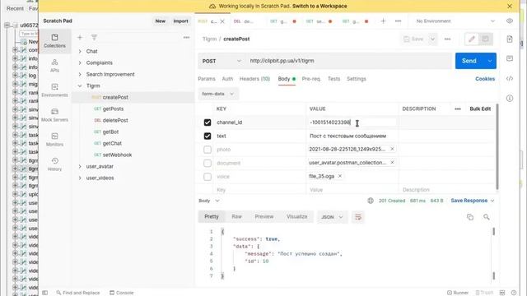Open the Send button dropdown arrow
The width and height of the screenshot is (527, 296).
click(x=490, y=61)
